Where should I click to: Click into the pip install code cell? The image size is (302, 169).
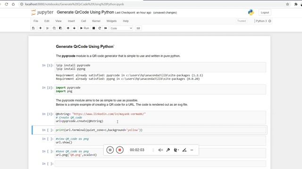[x=160, y=67]
